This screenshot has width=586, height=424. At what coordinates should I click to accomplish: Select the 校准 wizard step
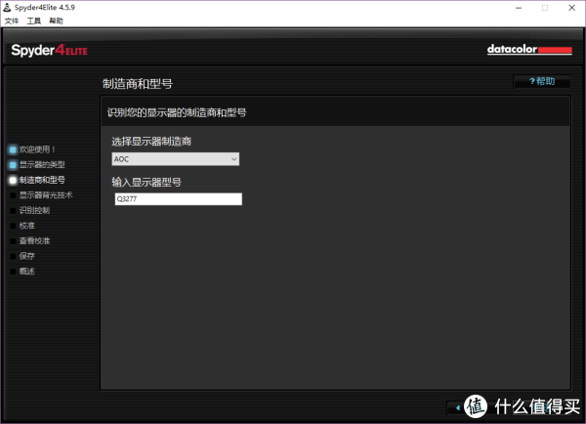pos(22,226)
